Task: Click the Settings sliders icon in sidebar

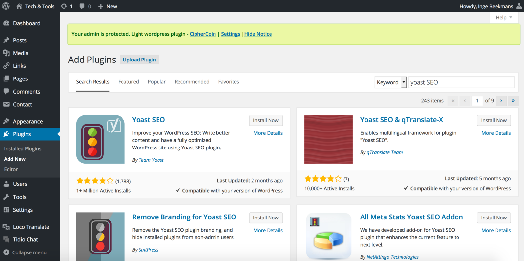Action: tap(6, 210)
